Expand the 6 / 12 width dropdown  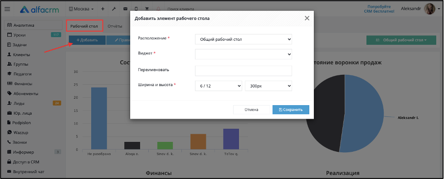coord(219,86)
